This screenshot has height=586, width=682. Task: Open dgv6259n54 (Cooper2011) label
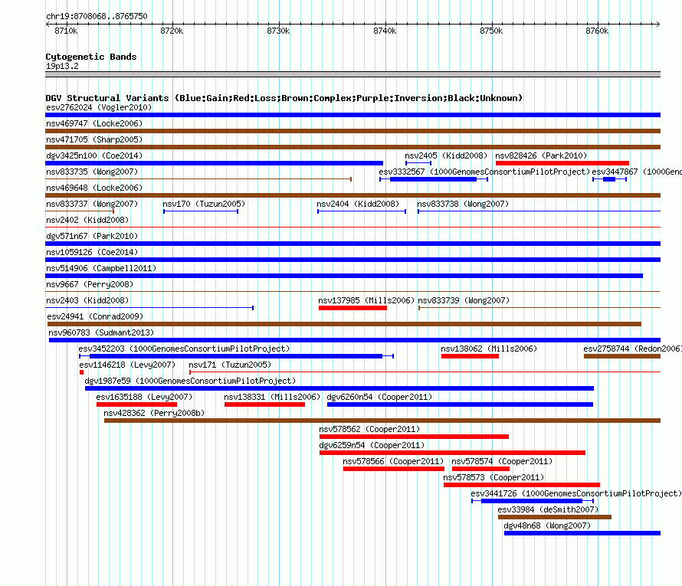tap(372, 445)
